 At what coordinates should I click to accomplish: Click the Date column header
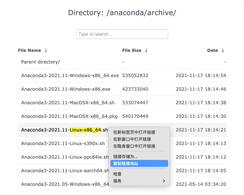212,50
